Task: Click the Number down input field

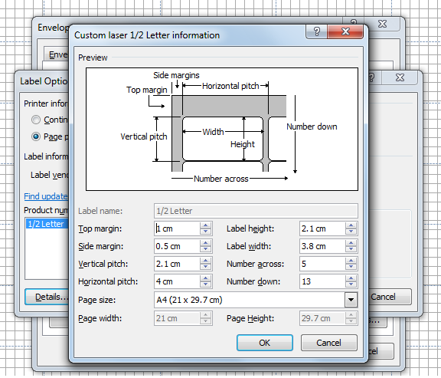Action: tap(322, 281)
